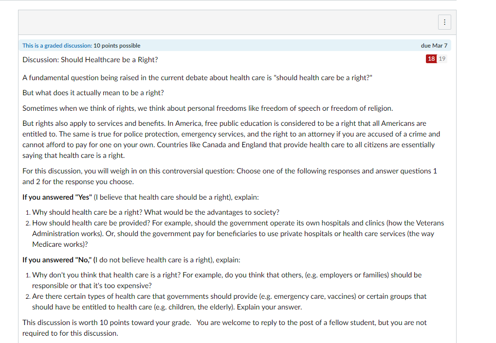Click the "10 points possible" label
496x343 pixels.
(x=117, y=46)
